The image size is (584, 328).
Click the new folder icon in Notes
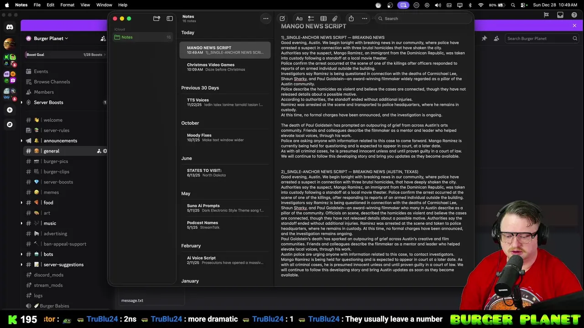pos(156,19)
